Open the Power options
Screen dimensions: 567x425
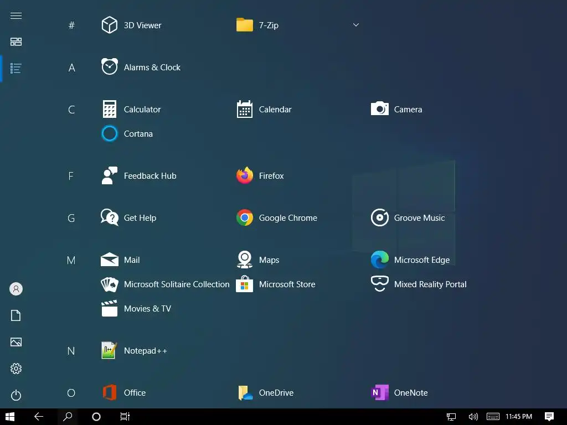pos(16,395)
